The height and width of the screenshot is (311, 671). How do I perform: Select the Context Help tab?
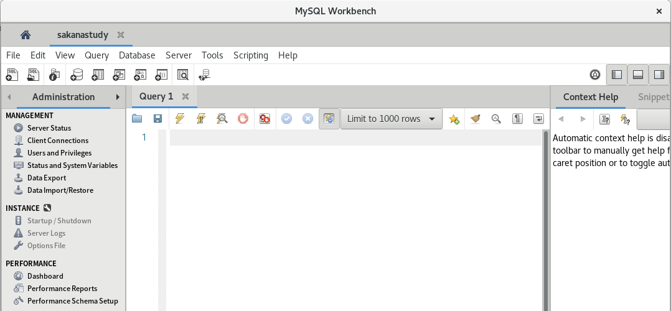(591, 96)
